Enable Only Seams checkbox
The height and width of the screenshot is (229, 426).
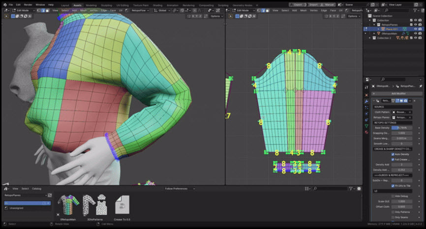pos(393,217)
